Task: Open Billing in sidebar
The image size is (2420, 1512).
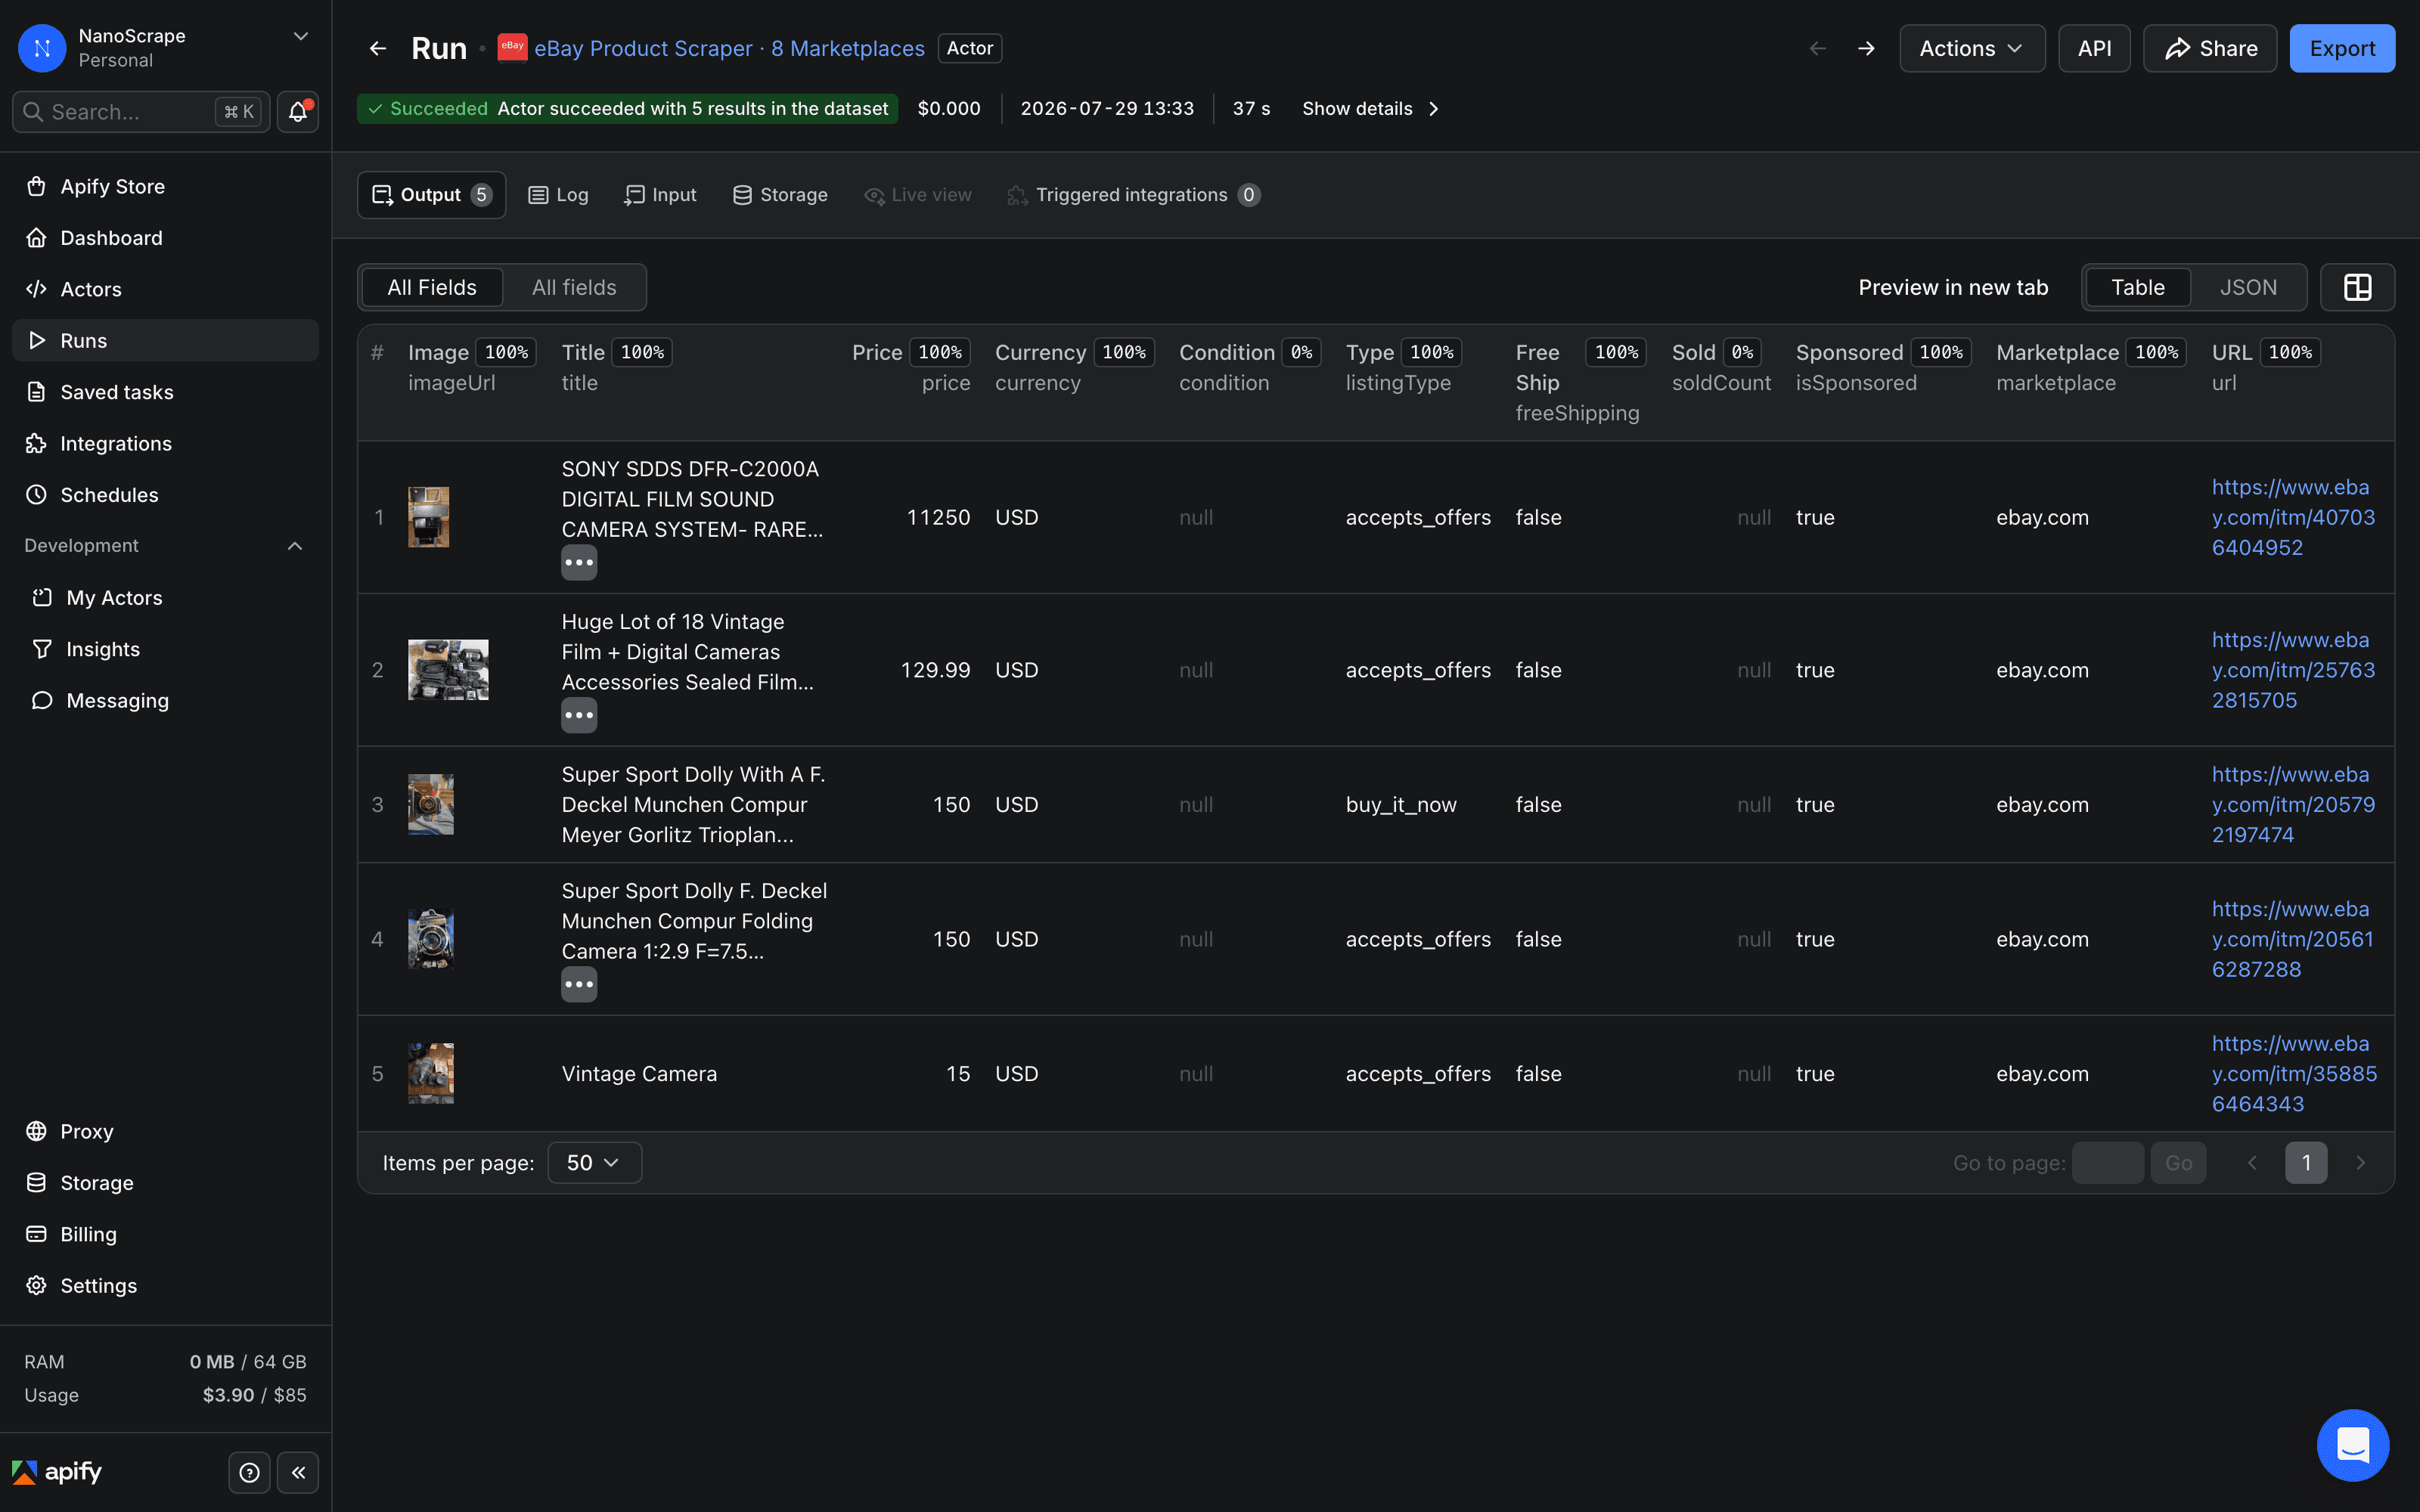Action: pos(165,1234)
